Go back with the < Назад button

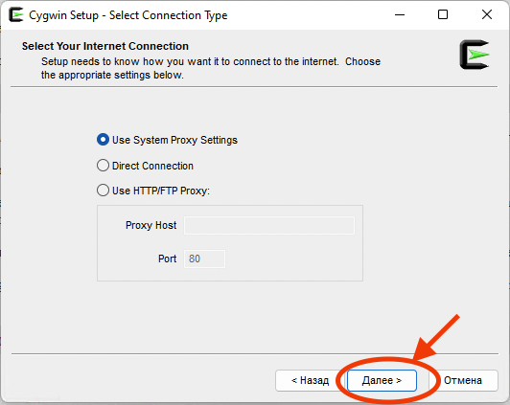click(x=310, y=380)
